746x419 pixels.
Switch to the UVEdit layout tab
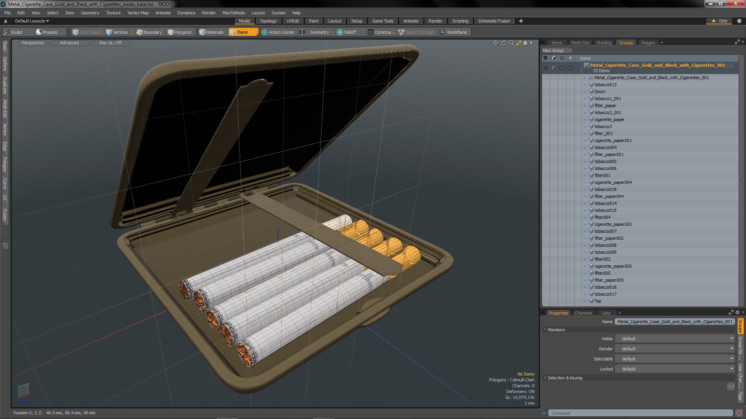tap(293, 21)
